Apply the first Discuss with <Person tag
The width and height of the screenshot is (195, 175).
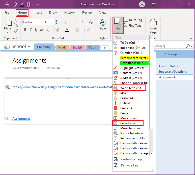coord(131,143)
